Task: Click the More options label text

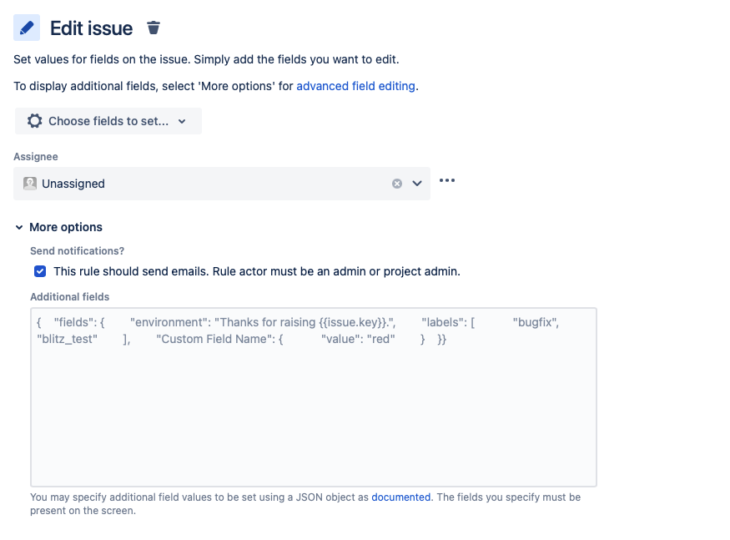Action: tap(66, 227)
